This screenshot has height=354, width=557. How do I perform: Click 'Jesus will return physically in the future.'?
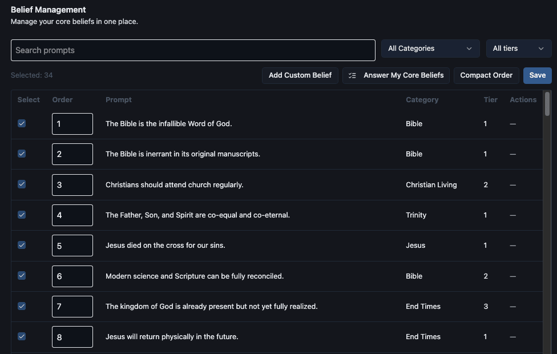[x=172, y=336]
